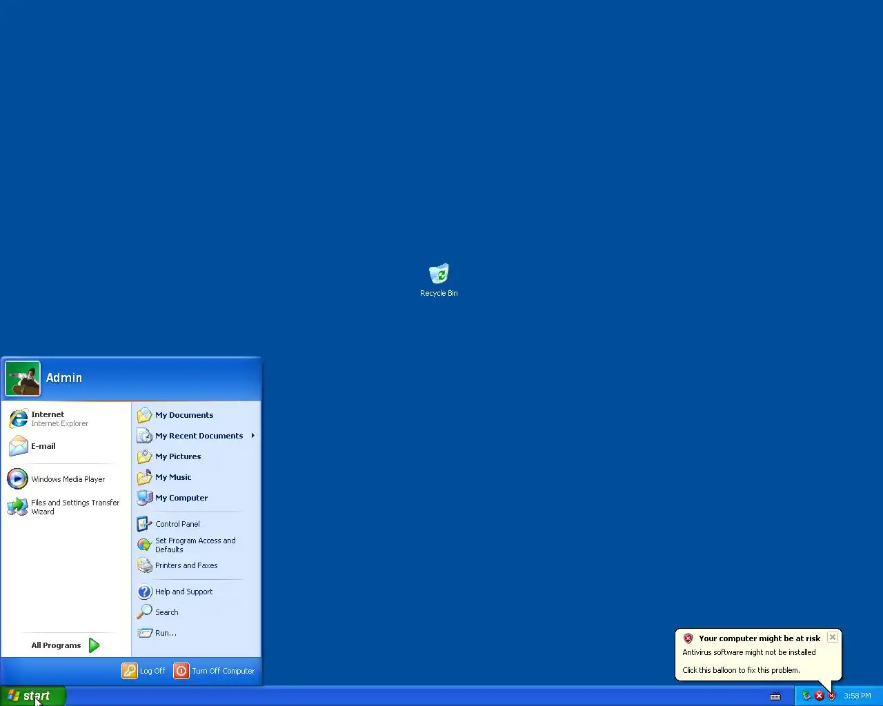Image resolution: width=883 pixels, height=706 pixels.
Task: Click the on-screen keyboard taskbar icon
Action: (775, 696)
